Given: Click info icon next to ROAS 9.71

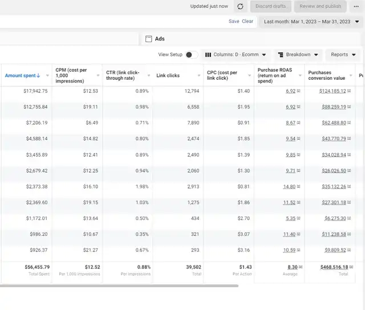Looking at the screenshot, I should click(298, 171).
